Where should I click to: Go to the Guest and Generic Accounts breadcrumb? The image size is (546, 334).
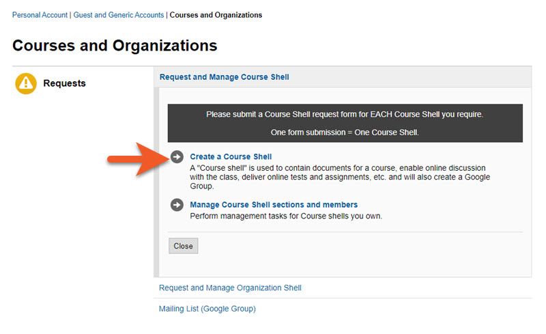[x=118, y=15]
